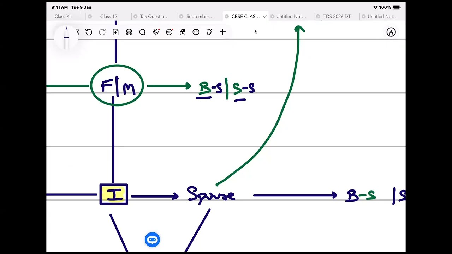
Task: Open the search magnifier tool
Action: 142,32
